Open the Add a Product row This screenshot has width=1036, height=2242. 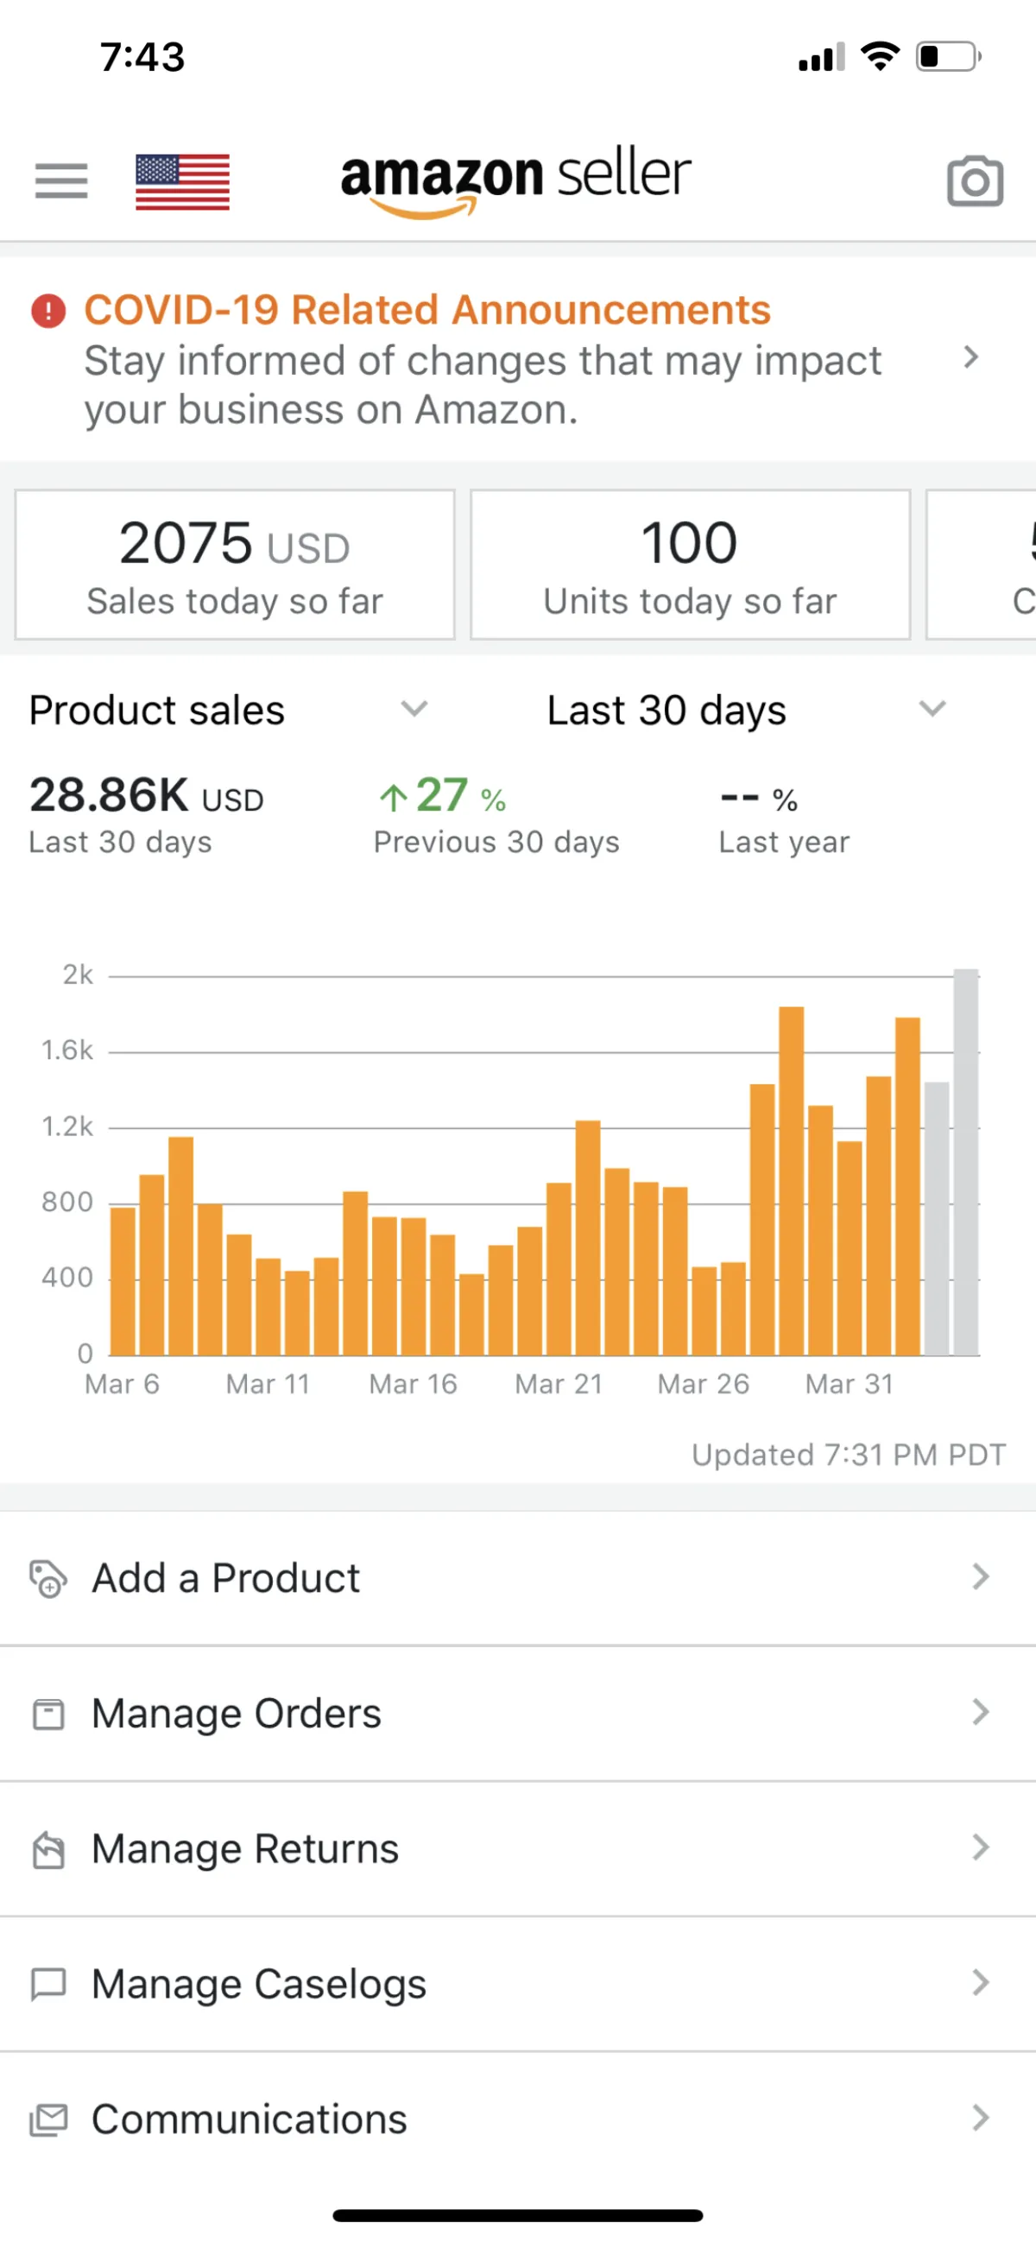(226, 1578)
